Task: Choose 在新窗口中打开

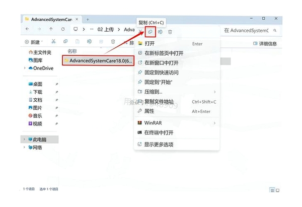Action: (x=177, y=63)
